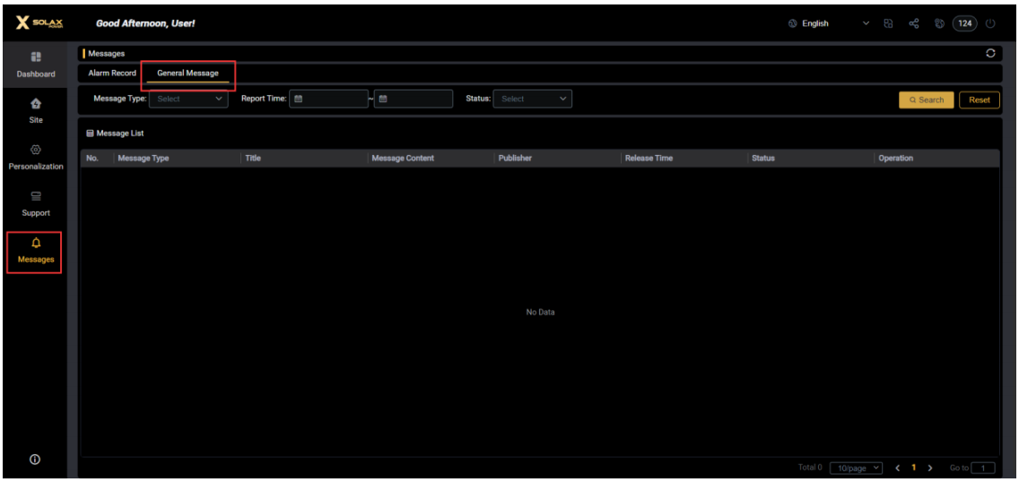Refresh the Messages panel with the reload icon
The image size is (1019, 482).
coord(990,54)
